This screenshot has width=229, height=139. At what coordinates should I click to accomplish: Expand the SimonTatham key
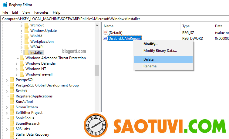point(7,107)
